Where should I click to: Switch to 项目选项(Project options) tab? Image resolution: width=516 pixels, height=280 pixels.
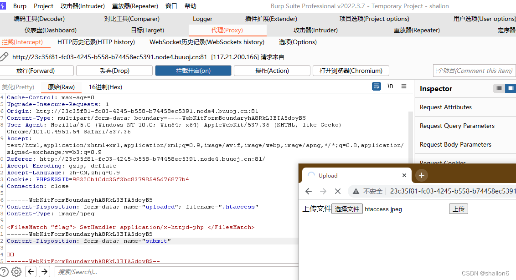click(374, 19)
